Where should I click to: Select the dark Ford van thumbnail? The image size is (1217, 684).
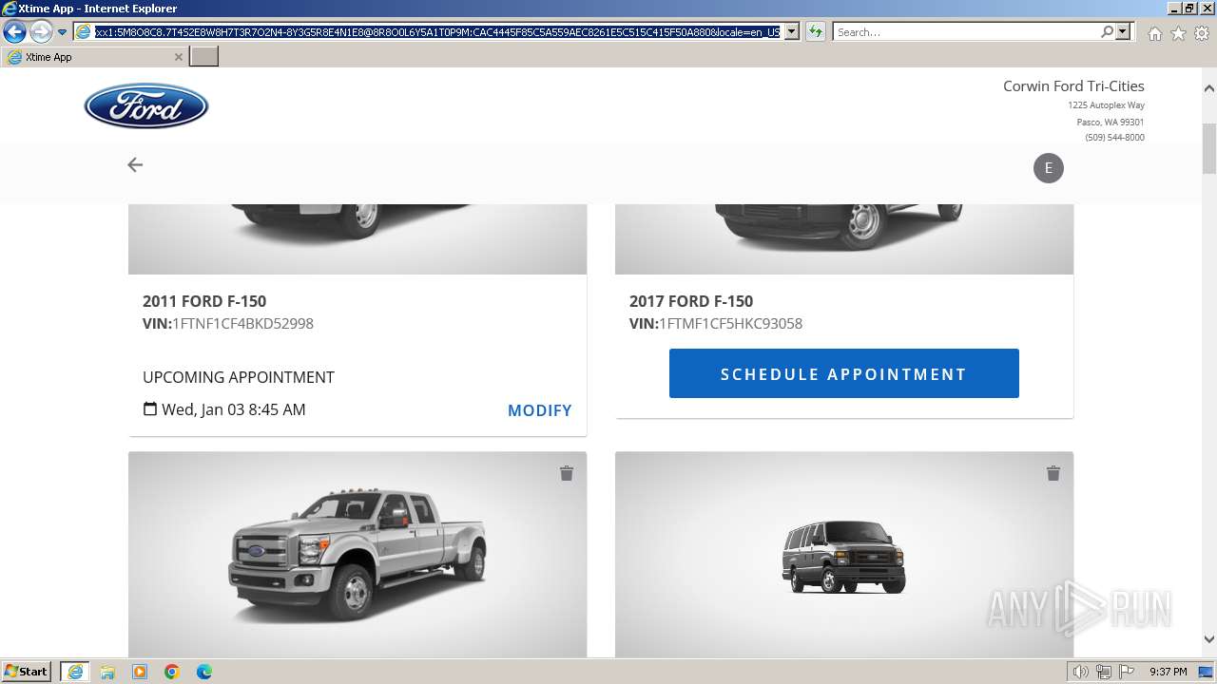[x=844, y=556]
